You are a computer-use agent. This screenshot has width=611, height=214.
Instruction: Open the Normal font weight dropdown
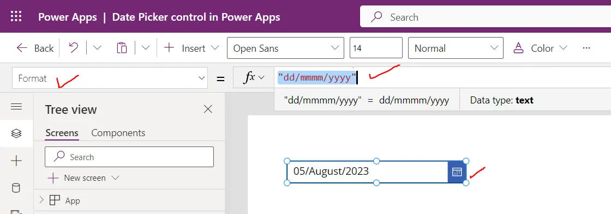point(456,48)
